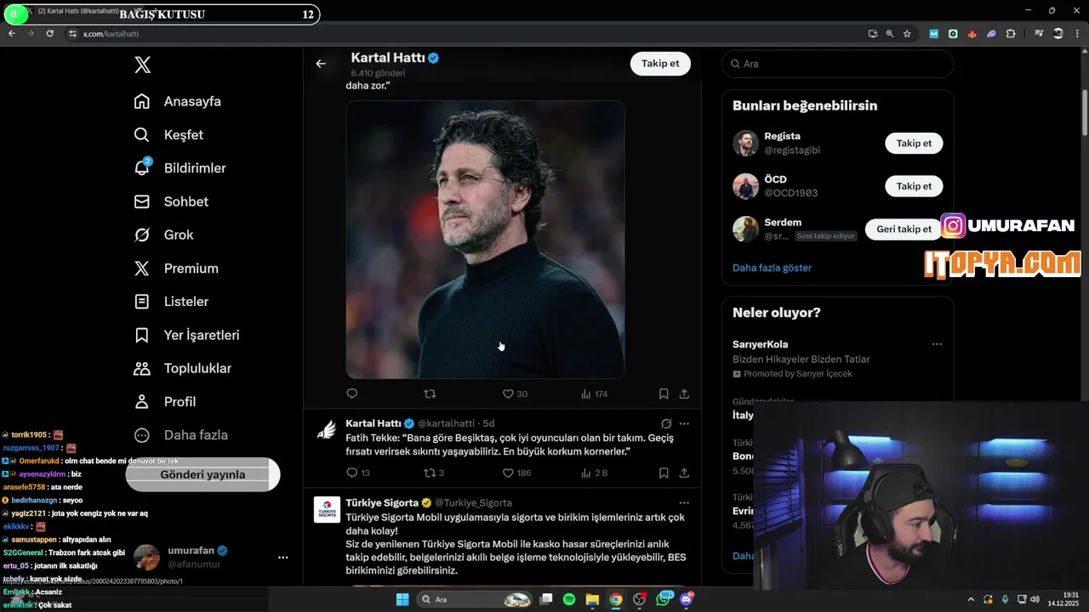
Task: View analytics showing 2 B views
Action: coord(595,473)
